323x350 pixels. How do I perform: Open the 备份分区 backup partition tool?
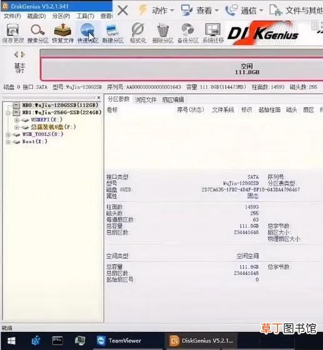point(188,34)
